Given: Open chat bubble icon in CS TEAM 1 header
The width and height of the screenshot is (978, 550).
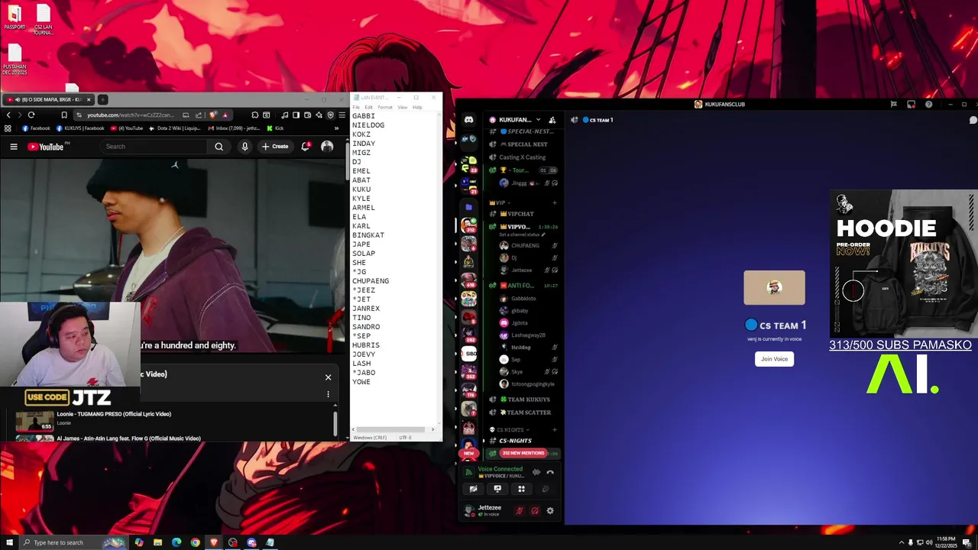Looking at the screenshot, I should [x=973, y=120].
